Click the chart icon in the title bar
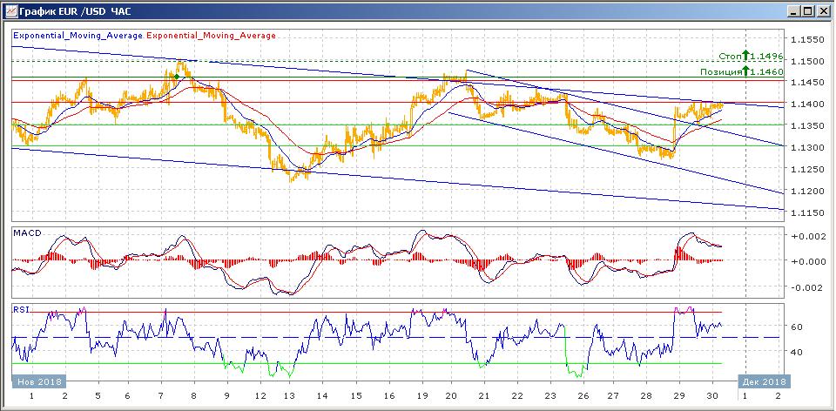This screenshot has width=836, height=411. [x=10, y=10]
